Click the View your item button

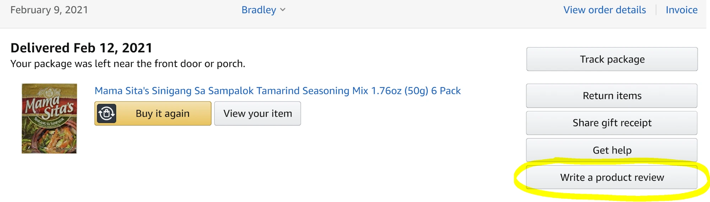tap(258, 114)
